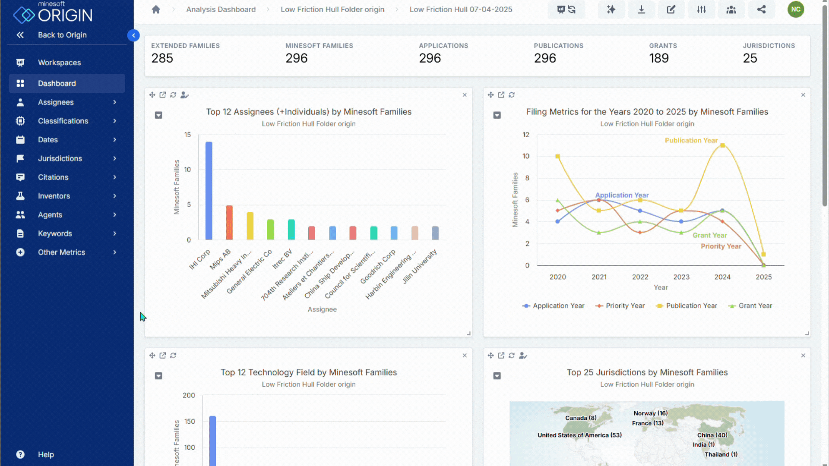This screenshot has height=466, width=829.
Task: Open the NC user profile avatar
Action: 796,9
